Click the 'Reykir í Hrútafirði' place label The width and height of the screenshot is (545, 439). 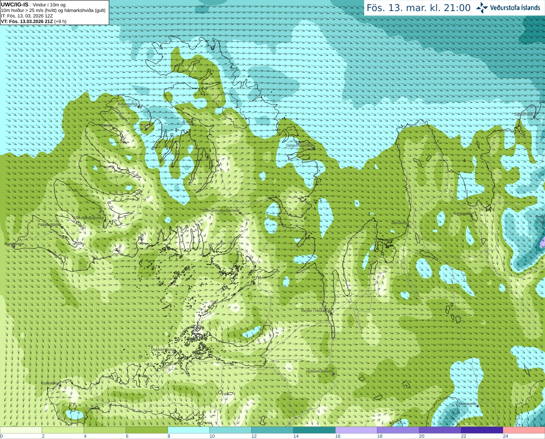pyautogui.click(x=316, y=311)
